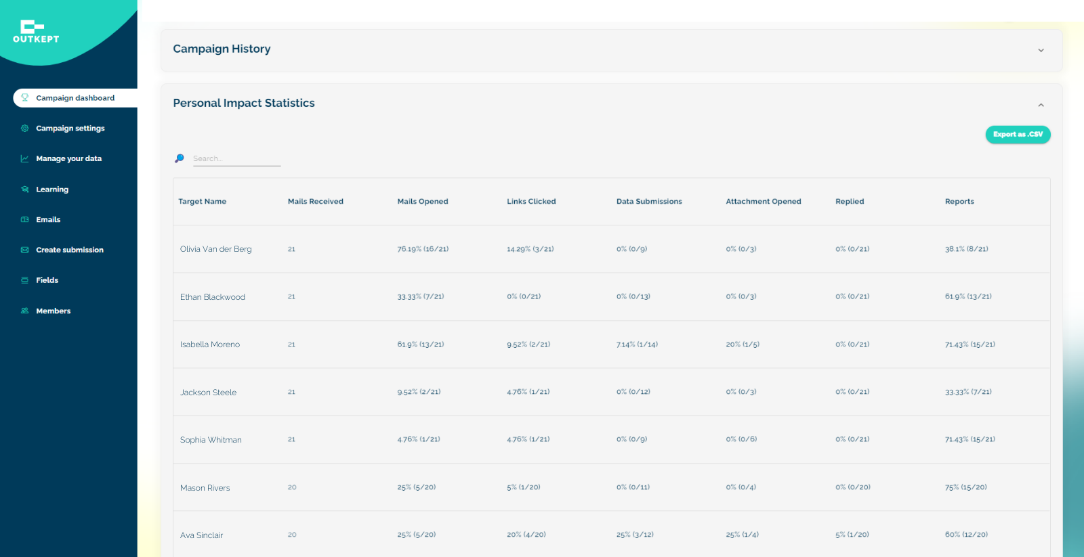This screenshot has width=1084, height=557.
Task: Click Ethan Blackwood's 61.9% (13/21) reports value
Action: tap(968, 296)
